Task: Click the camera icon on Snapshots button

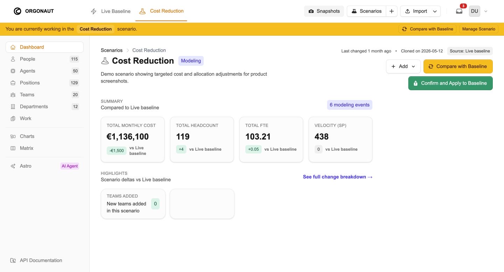Action: [311, 11]
